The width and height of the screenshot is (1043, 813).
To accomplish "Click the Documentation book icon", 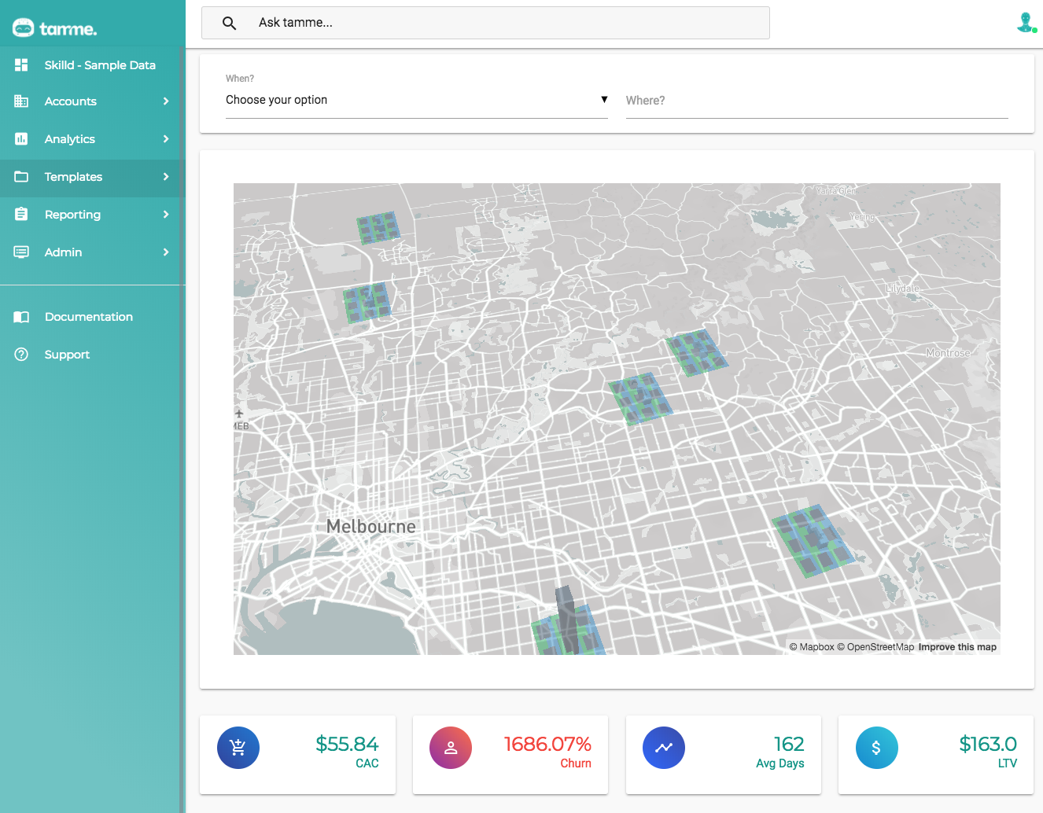I will pos(21,317).
